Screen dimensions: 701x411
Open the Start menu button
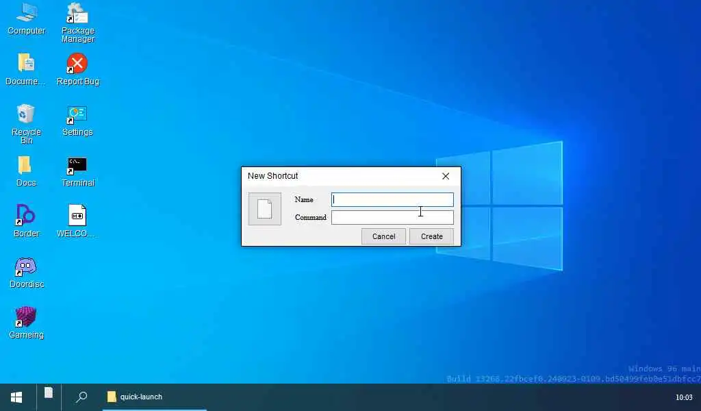click(16, 397)
